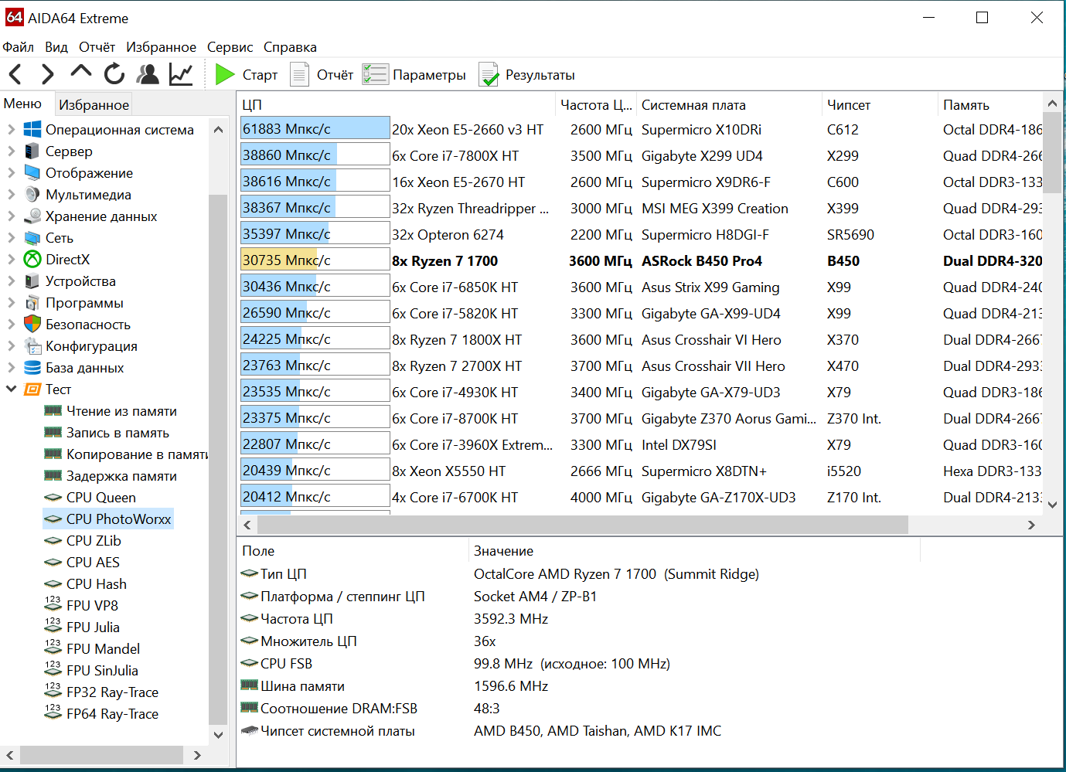The image size is (1066, 772).
Task: Click the Сервер tower icon
Action: [32, 151]
